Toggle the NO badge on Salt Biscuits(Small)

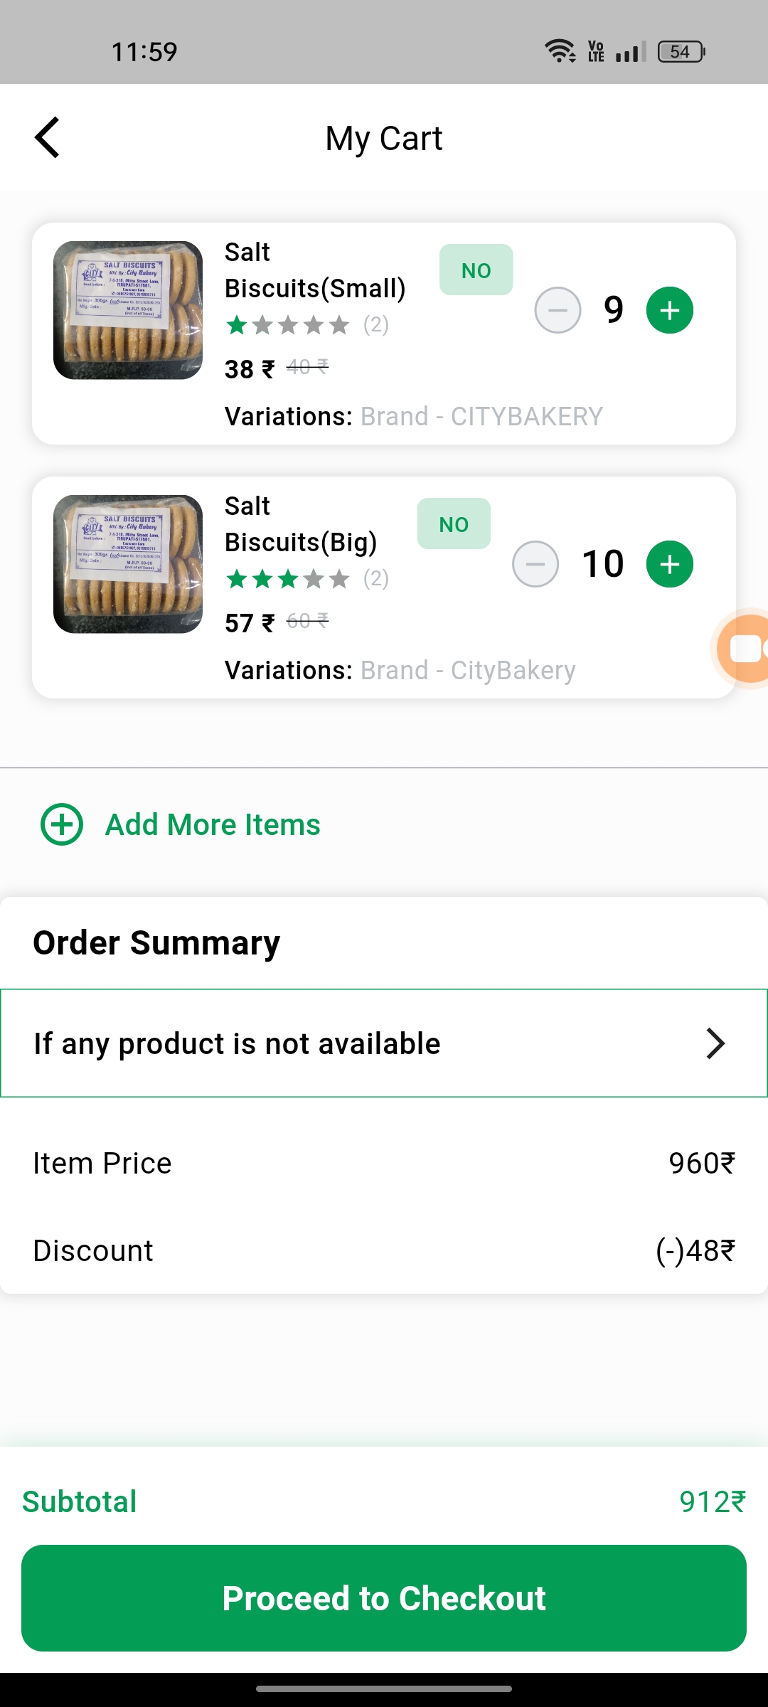476,270
